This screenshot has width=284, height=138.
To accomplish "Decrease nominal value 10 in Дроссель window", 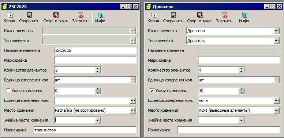I will [x=242, y=92].
